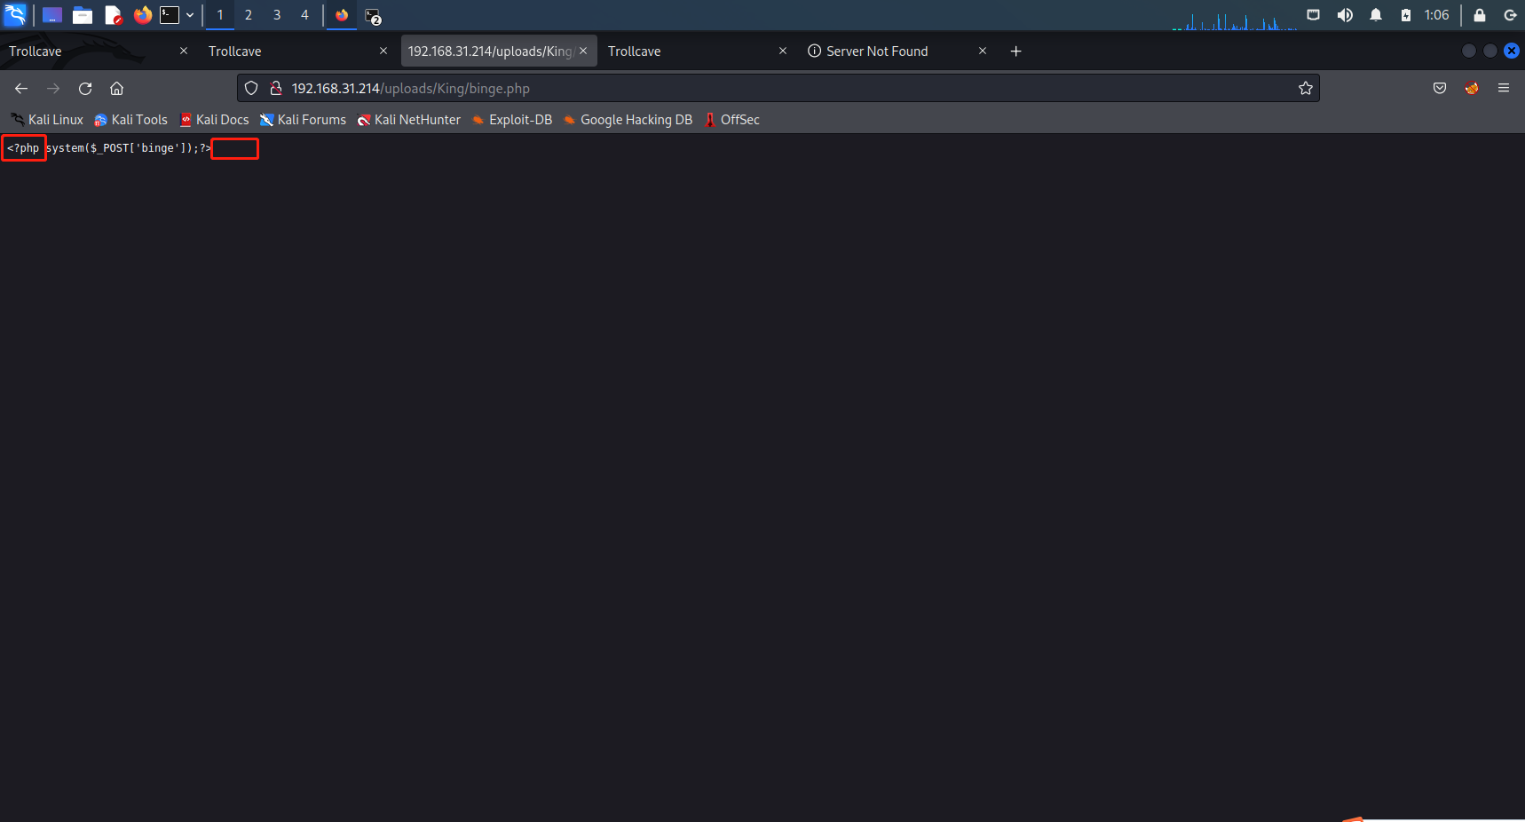Image resolution: width=1525 pixels, height=822 pixels.
Task: Bookmark this page with the star
Action: click(x=1306, y=89)
